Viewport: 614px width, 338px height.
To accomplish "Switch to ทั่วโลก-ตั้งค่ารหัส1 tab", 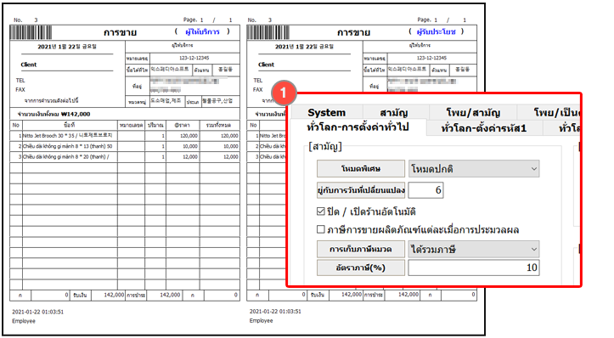I will coord(484,128).
